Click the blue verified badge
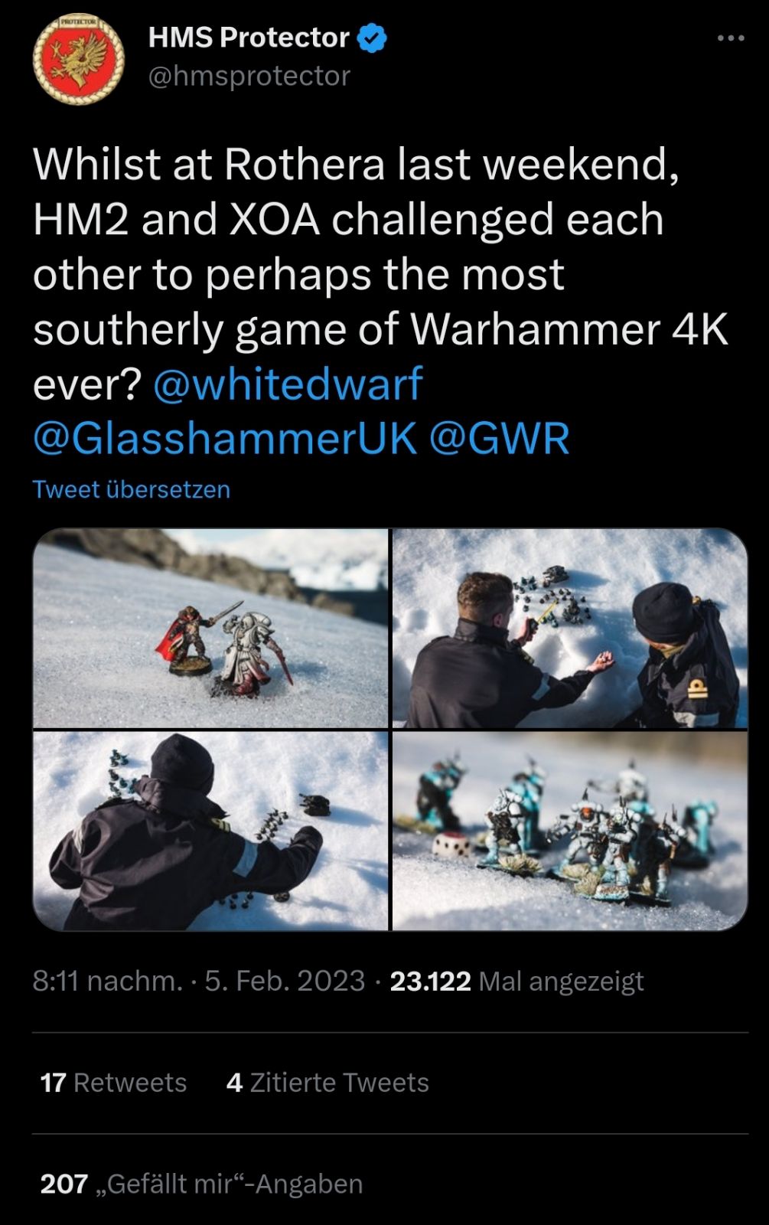Screen dimensions: 769x1225 pos(372,38)
